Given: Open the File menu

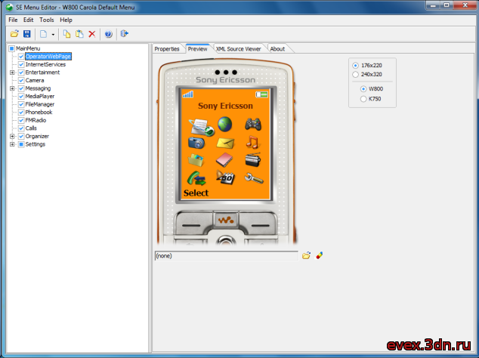Looking at the screenshot, I should point(13,20).
